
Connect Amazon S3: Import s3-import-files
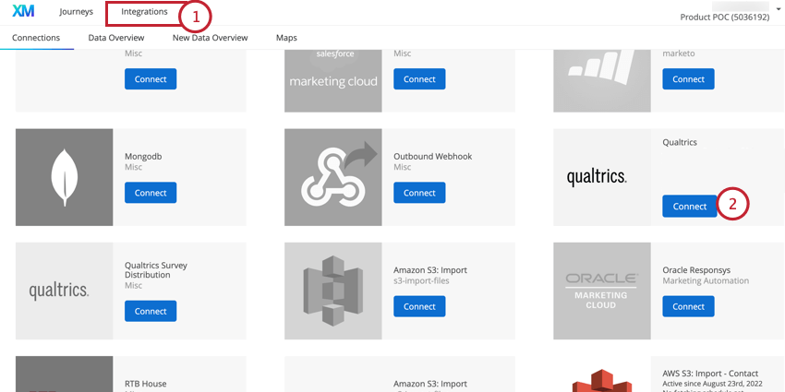coord(419,306)
